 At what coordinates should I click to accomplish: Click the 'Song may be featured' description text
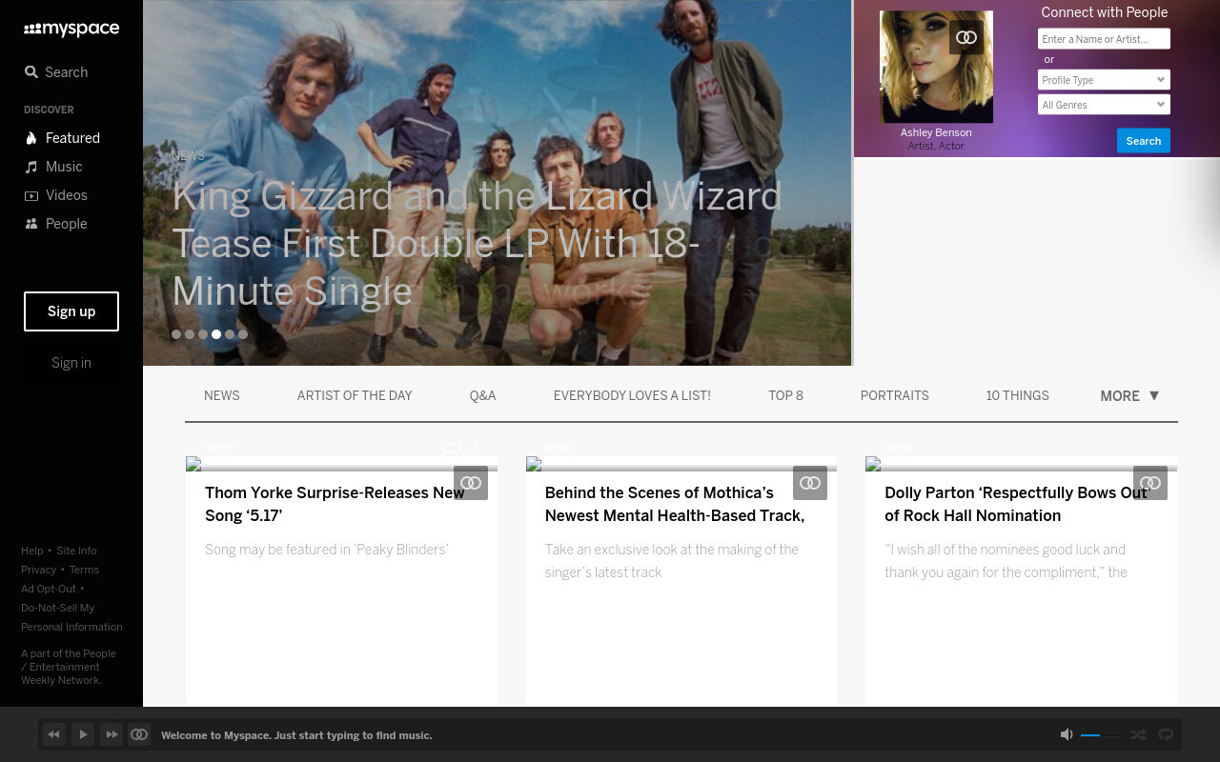[x=327, y=550]
